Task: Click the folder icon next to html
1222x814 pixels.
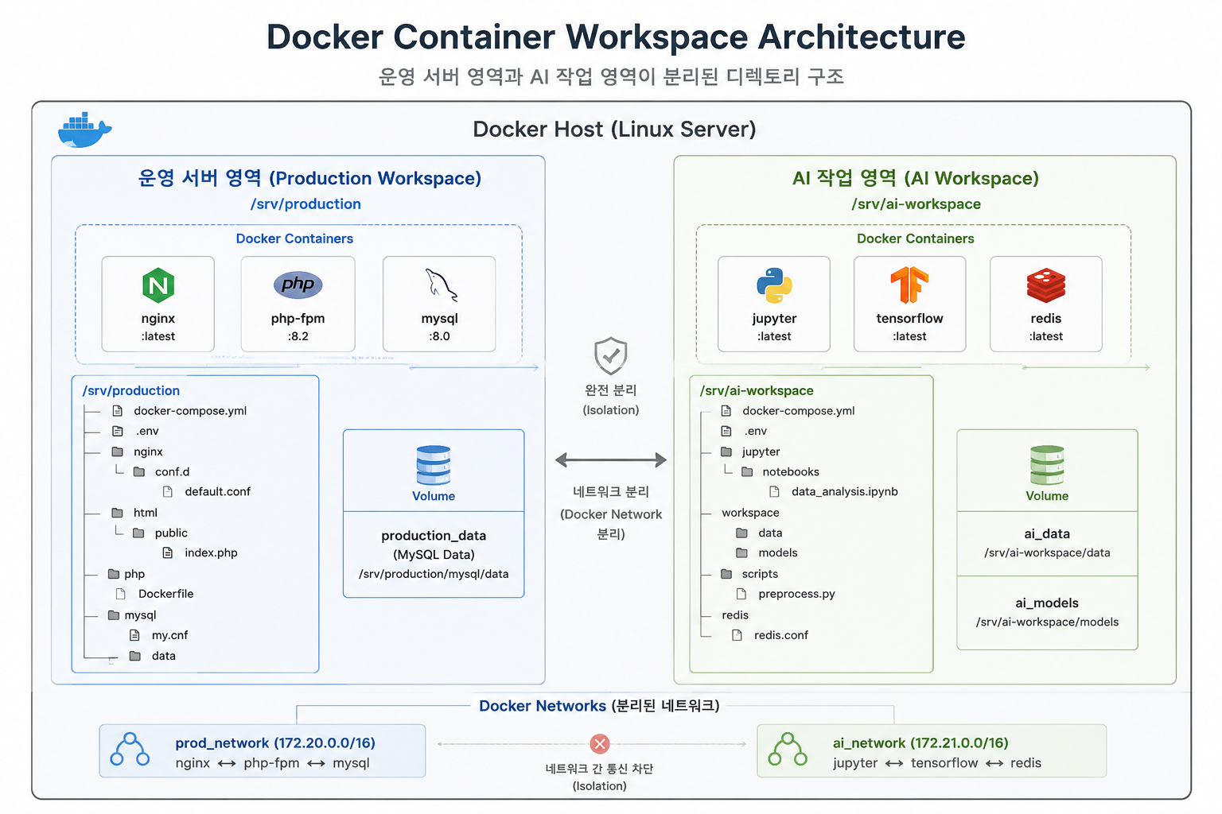Action: coord(118,513)
